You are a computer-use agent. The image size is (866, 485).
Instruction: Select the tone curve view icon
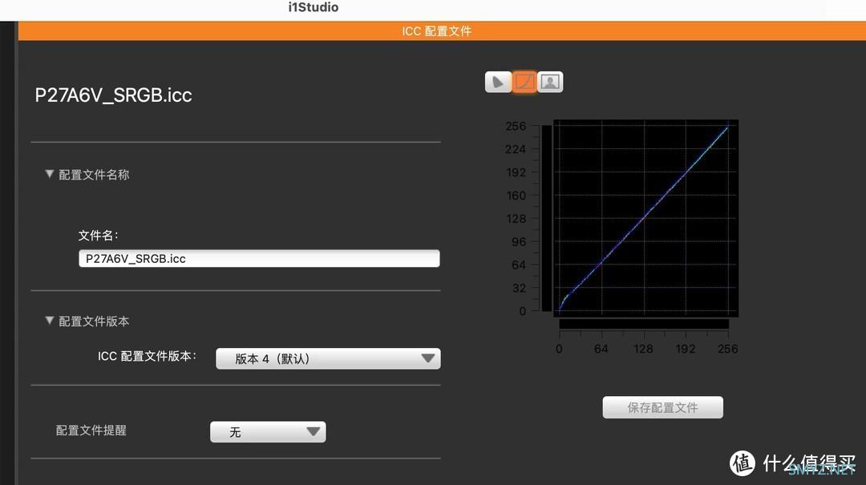(x=524, y=82)
